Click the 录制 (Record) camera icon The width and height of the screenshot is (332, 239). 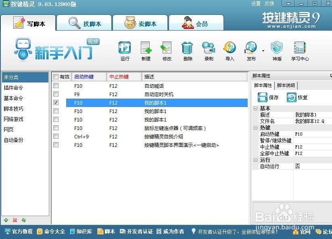[208, 48]
